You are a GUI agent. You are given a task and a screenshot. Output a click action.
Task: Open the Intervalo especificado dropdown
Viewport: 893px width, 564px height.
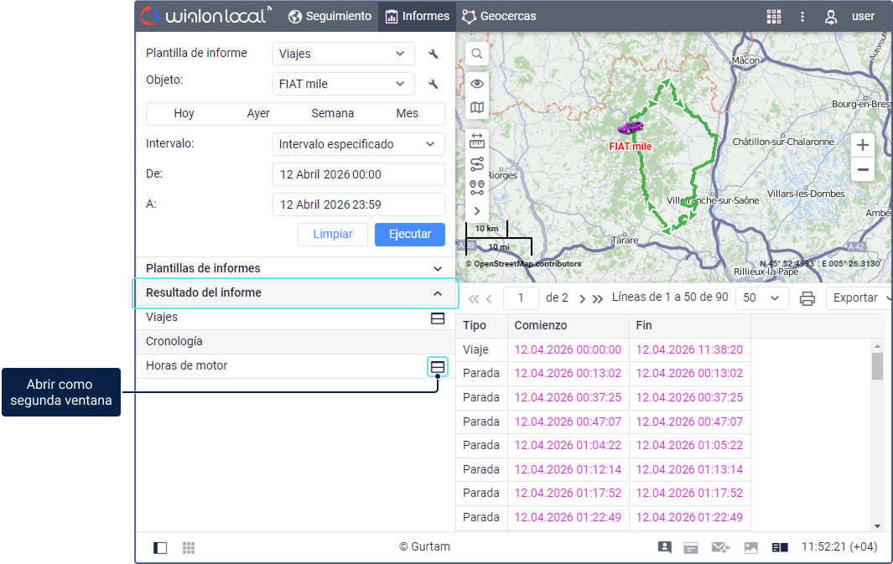coord(359,144)
